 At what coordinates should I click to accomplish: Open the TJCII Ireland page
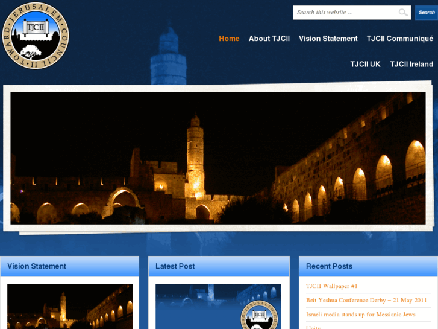[411, 64]
